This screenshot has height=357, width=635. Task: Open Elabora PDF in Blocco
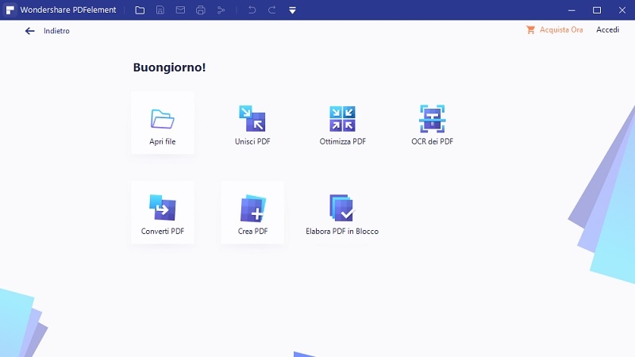pyautogui.click(x=342, y=213)
